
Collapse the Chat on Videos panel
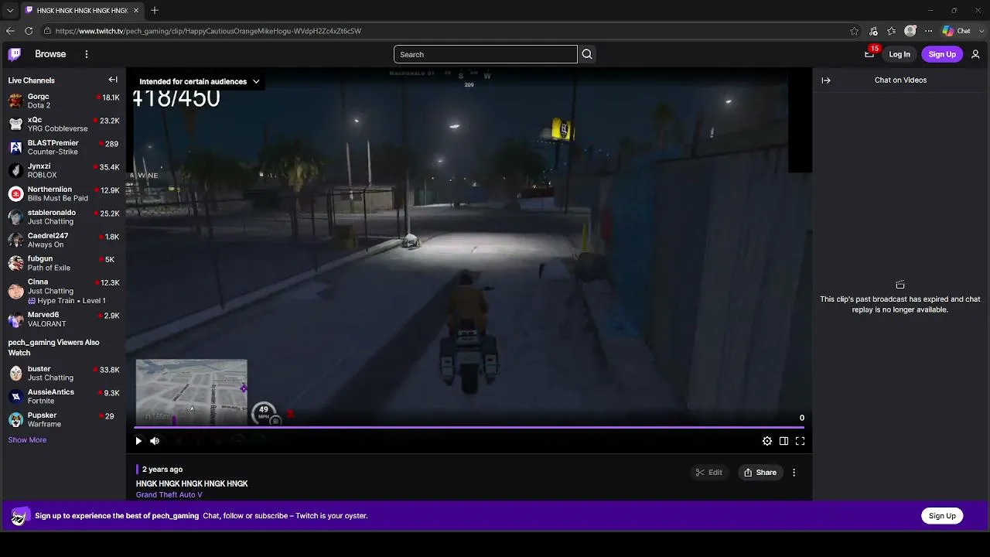pos(826,80)
